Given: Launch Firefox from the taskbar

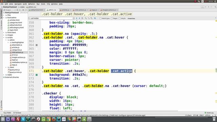Looking at the screenshot, I should tap(54, 119).
